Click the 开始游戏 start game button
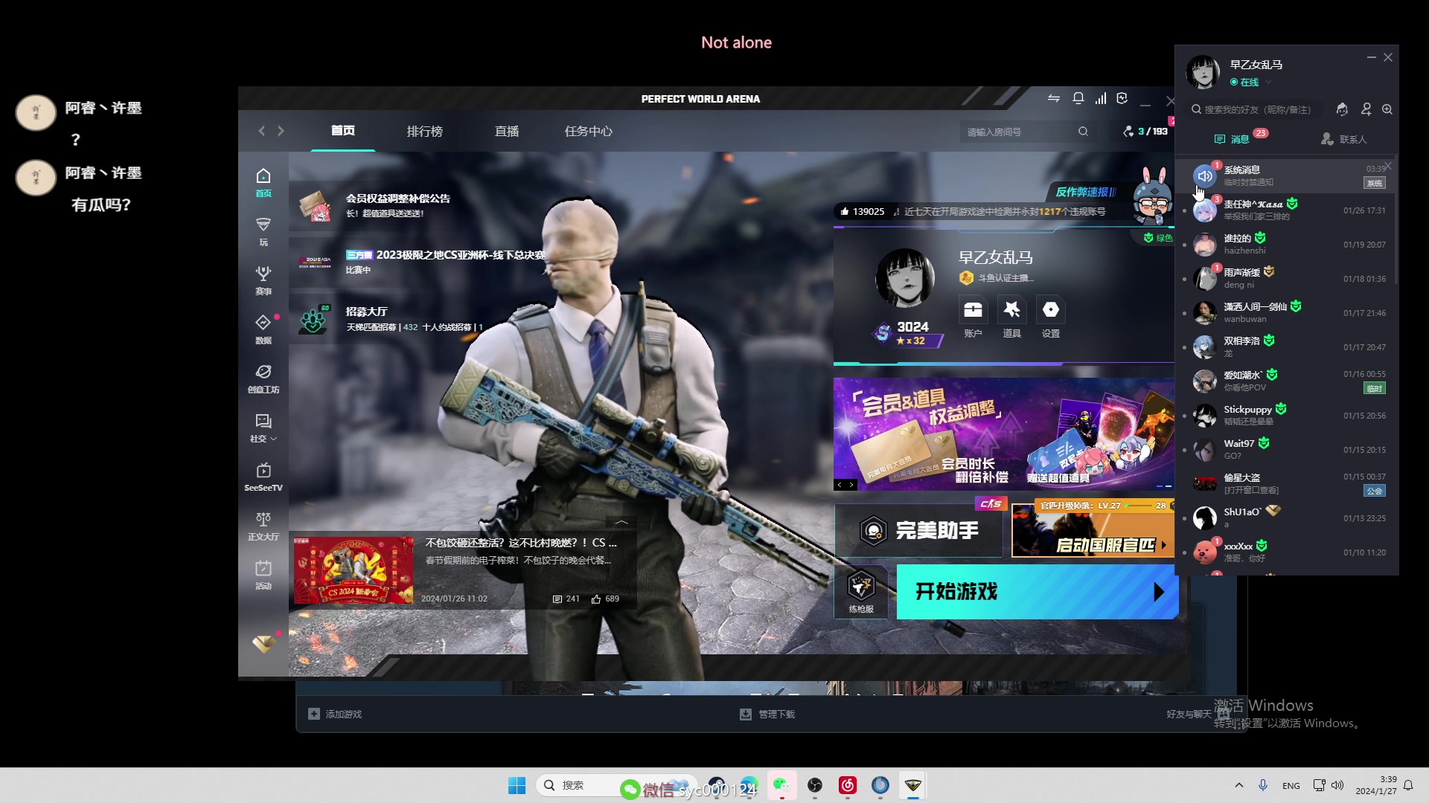Image resolution: width=1429 pixels, height=803 pixels. (1038, 592)
